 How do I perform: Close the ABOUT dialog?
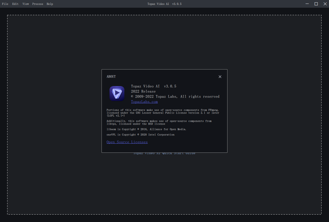pyautogui.click(x=220, y=77)
